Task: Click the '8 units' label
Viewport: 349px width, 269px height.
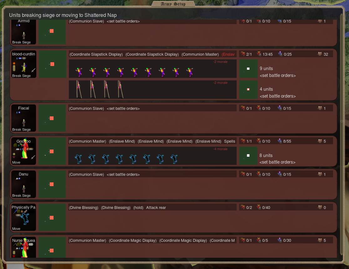Action: coord(266,155)
